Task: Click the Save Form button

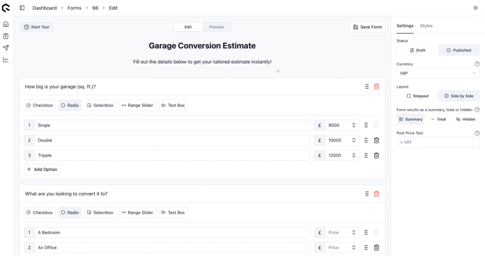Action: [368, 27]
